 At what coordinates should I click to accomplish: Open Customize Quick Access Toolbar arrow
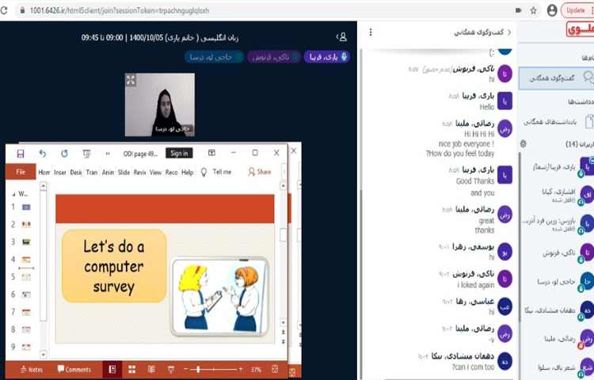click(108, 154)
